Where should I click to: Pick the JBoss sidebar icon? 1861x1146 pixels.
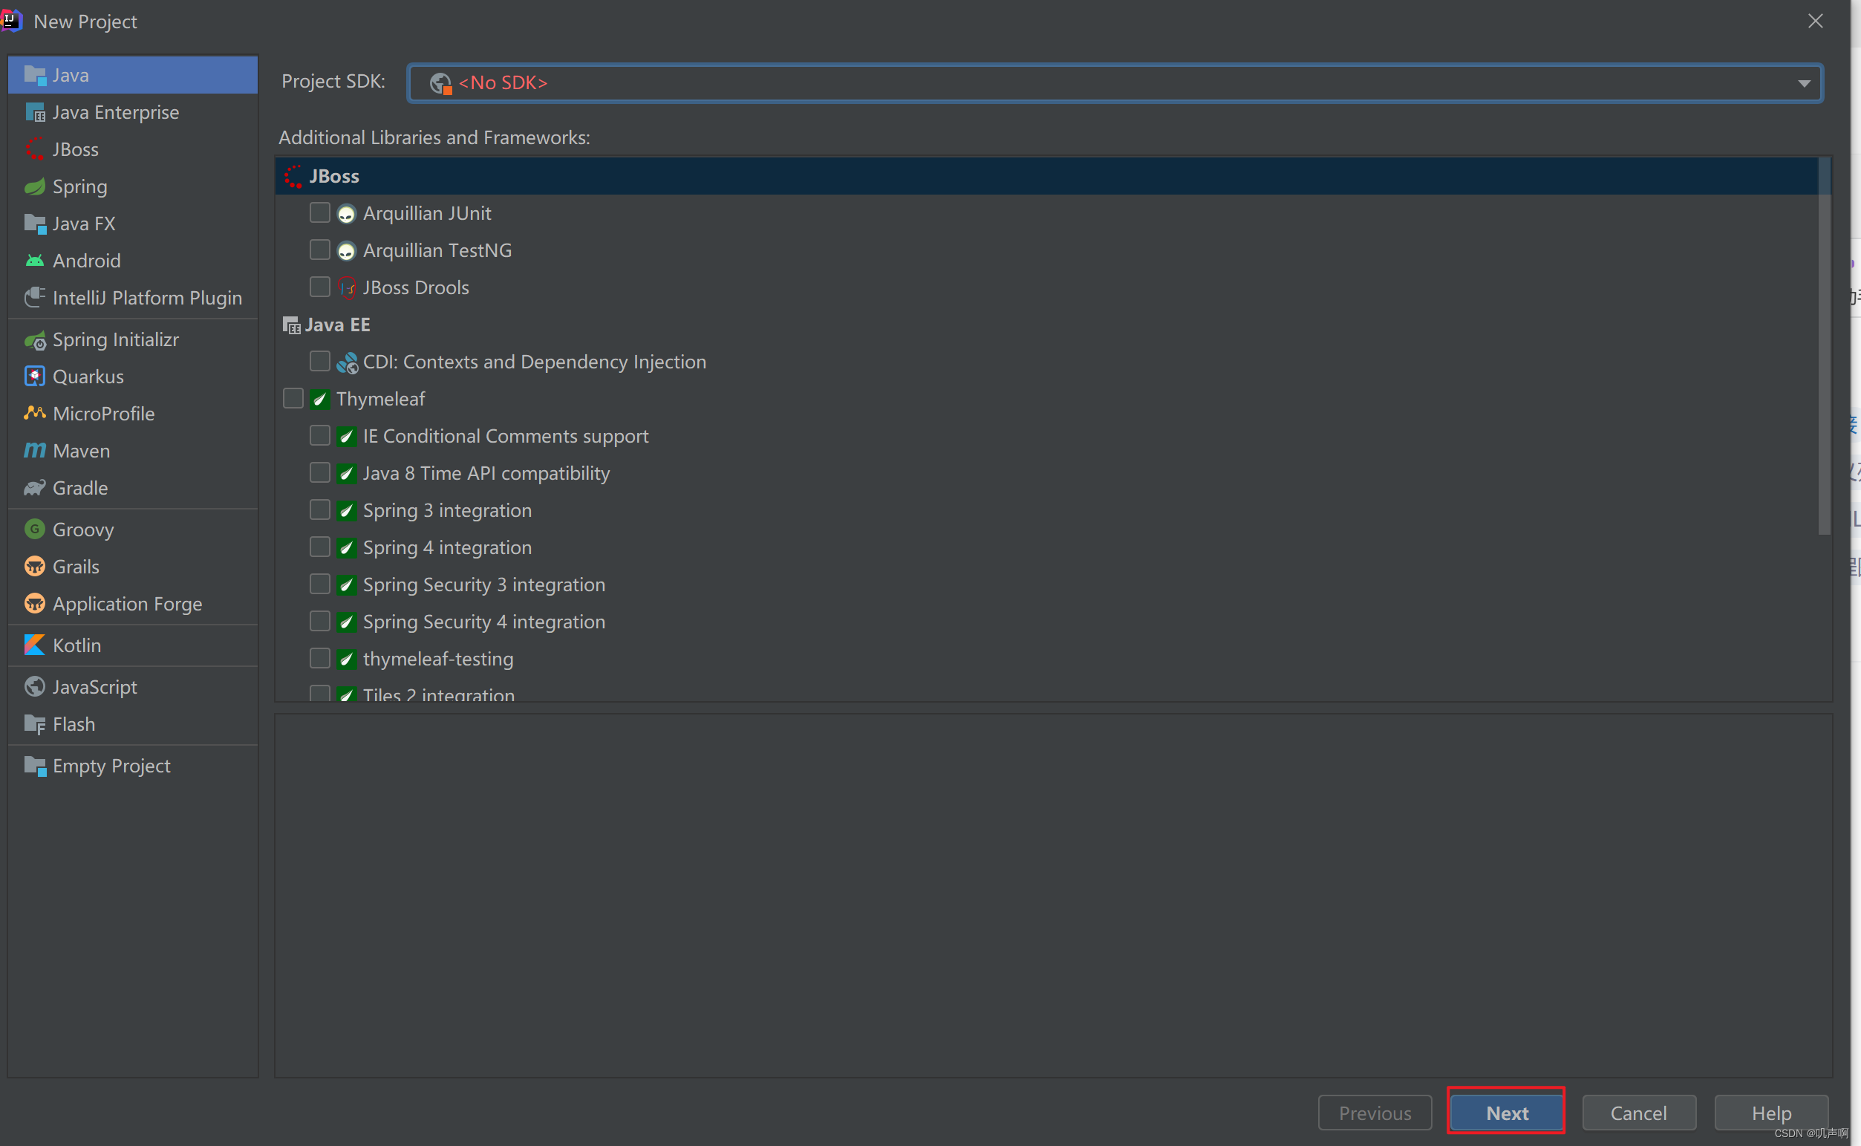[x=35, y=149]
